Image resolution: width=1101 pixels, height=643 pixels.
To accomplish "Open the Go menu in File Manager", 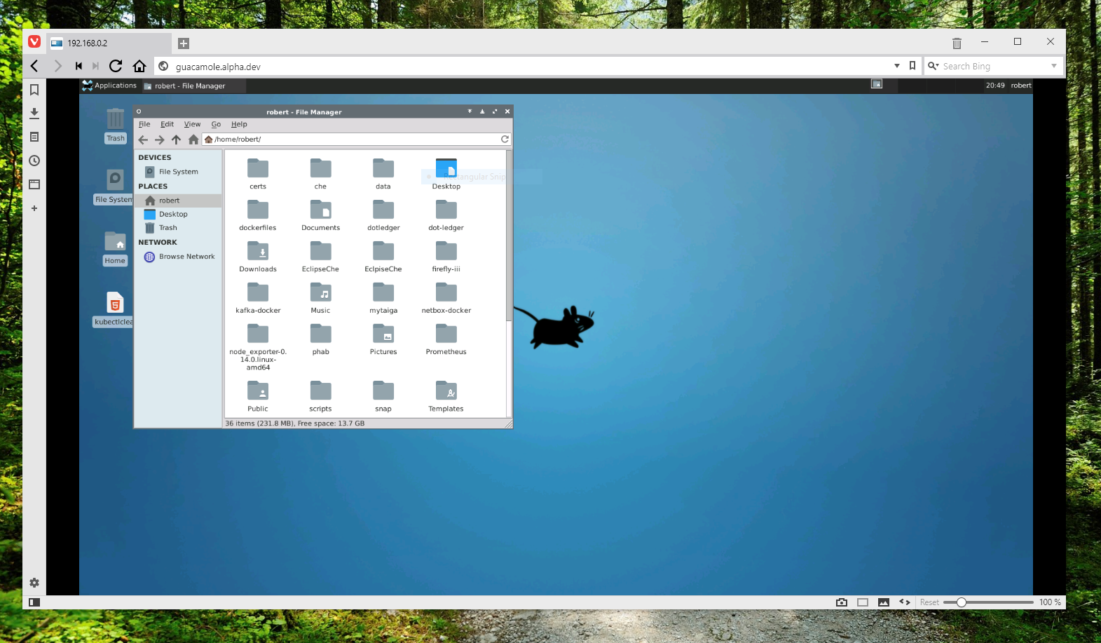I will coord(216,124).
